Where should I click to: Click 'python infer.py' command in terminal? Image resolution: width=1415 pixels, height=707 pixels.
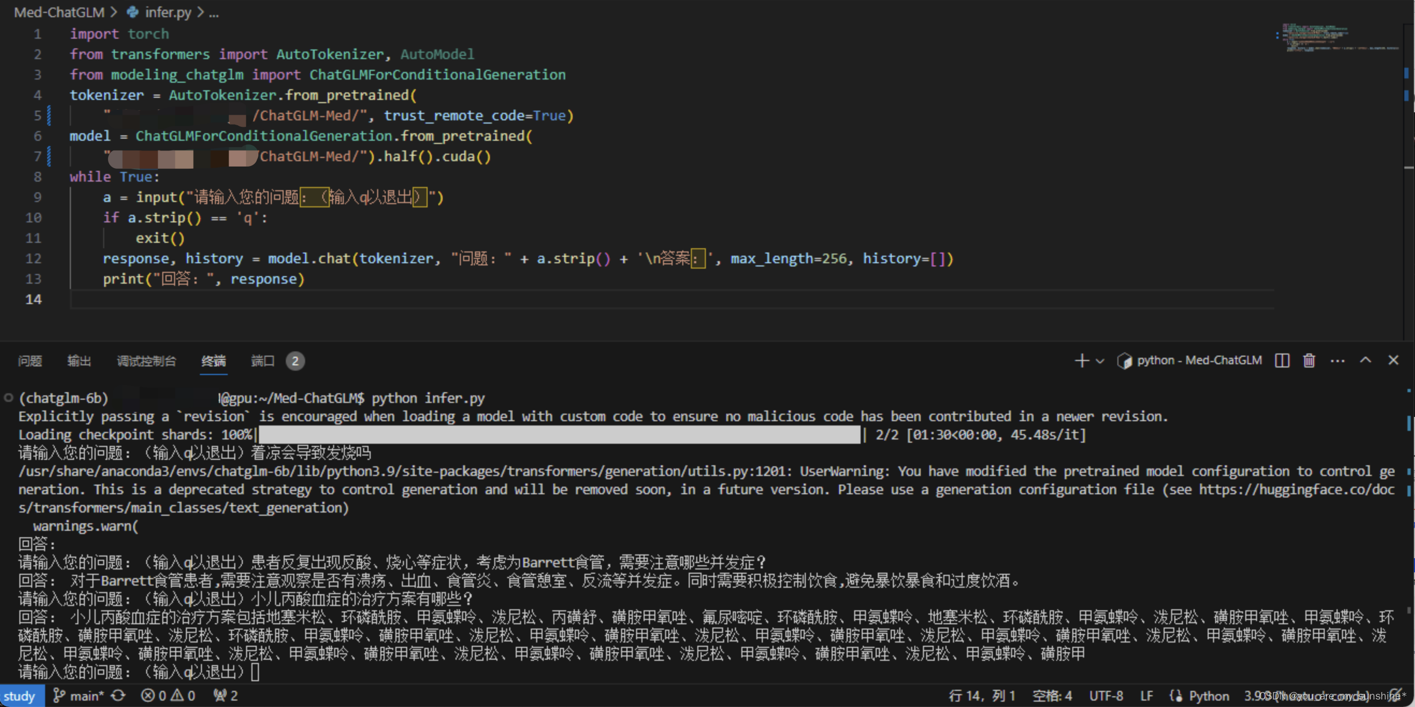428,398
